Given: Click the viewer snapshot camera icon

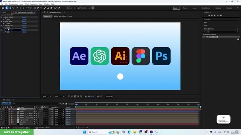Looking at the screenshot, I should click(x=98, y=96).
